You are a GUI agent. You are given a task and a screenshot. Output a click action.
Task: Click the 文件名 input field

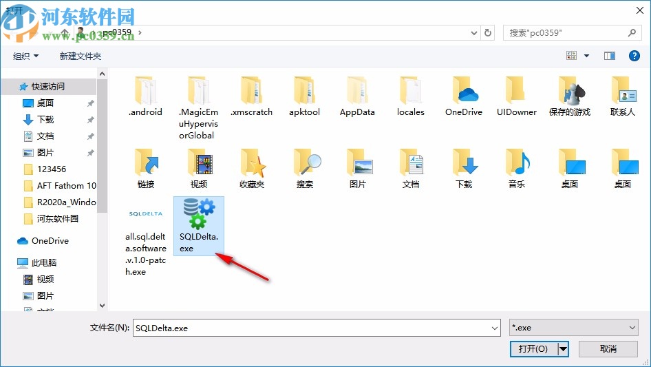pyautogui.click(x=311, y=328)
